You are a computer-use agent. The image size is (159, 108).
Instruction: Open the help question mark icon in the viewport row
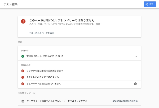point(135,84)
